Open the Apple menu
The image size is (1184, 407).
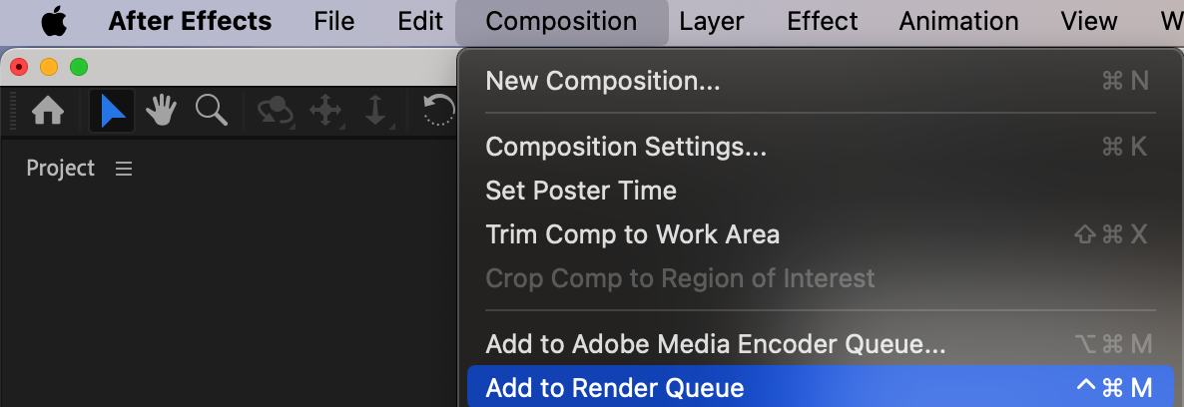tap(53, 21)
